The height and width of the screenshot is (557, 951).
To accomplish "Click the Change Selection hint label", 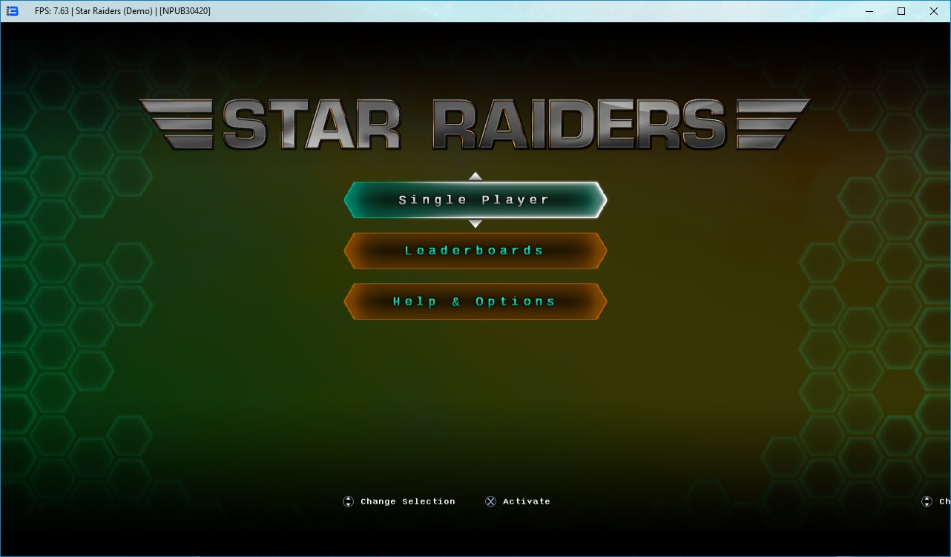I will tap(407, 502).
